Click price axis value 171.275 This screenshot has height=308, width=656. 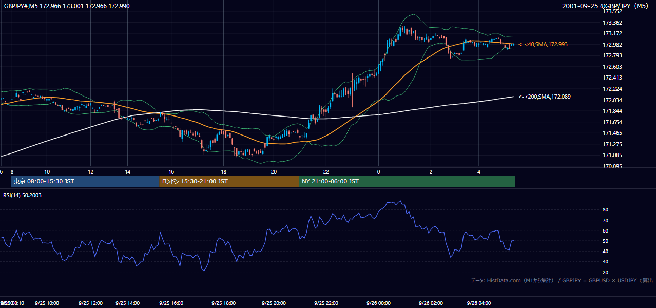[612, 144]
